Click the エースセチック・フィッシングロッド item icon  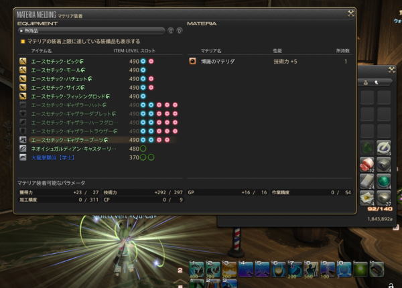22,96
